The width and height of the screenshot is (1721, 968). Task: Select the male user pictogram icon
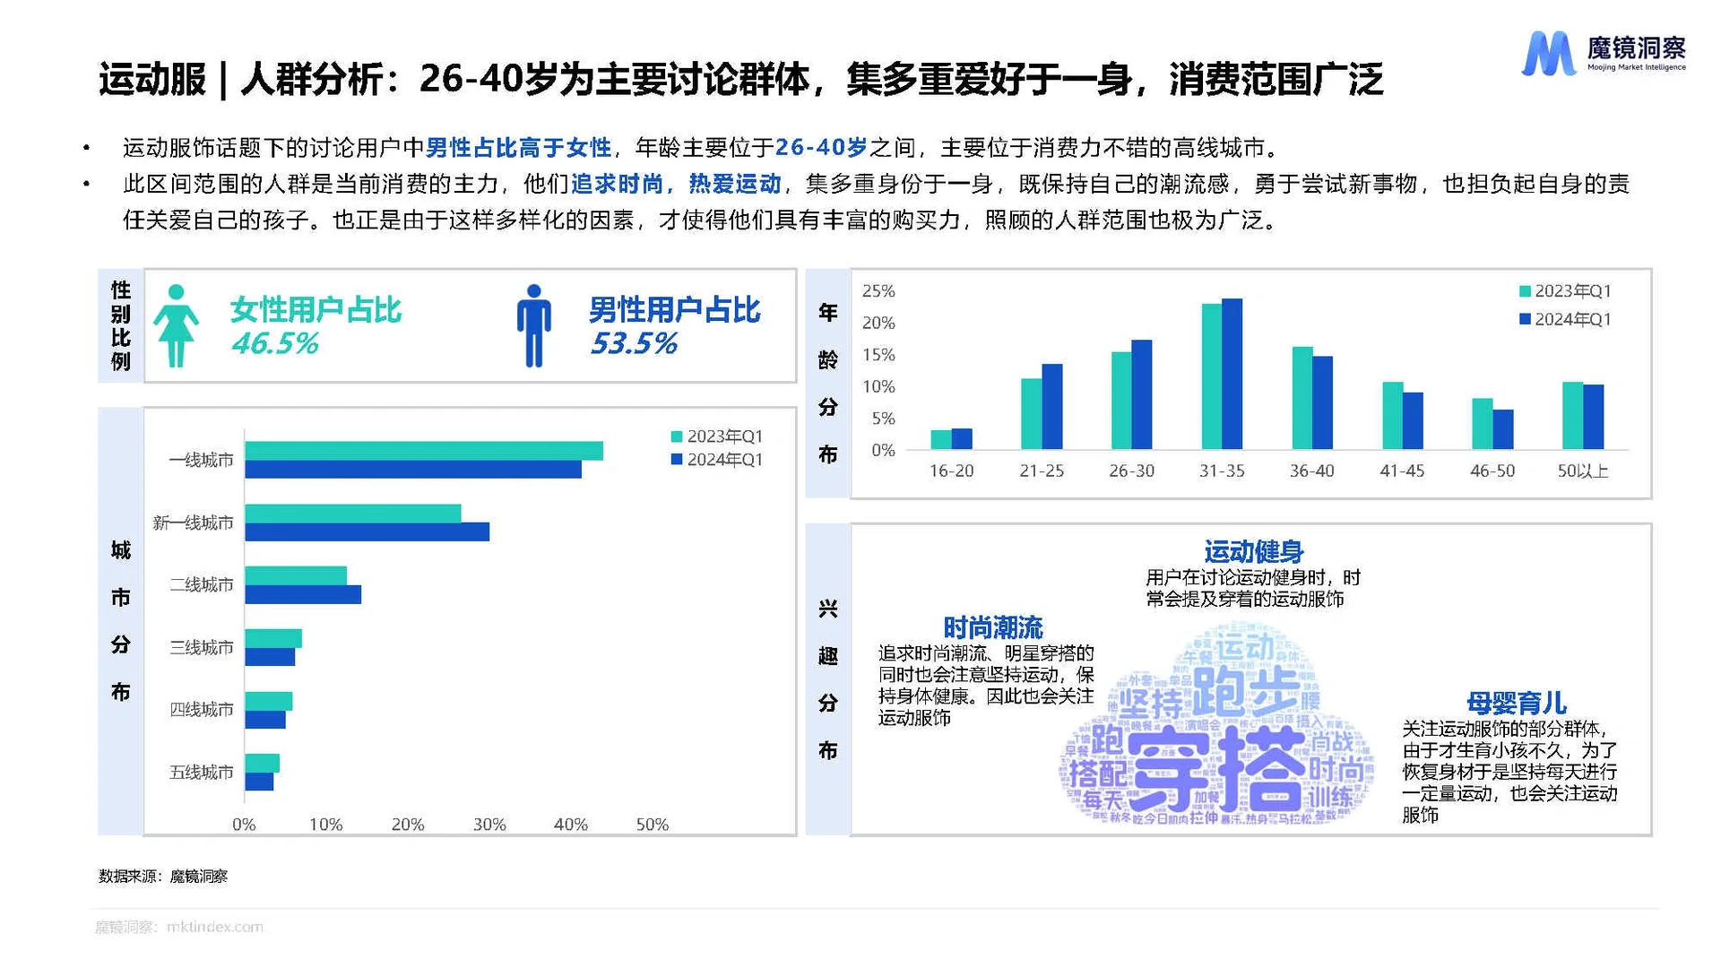[535, 325]
